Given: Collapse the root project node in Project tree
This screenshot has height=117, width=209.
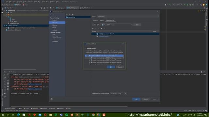Looking at the screenshot, I should point(4,10).
